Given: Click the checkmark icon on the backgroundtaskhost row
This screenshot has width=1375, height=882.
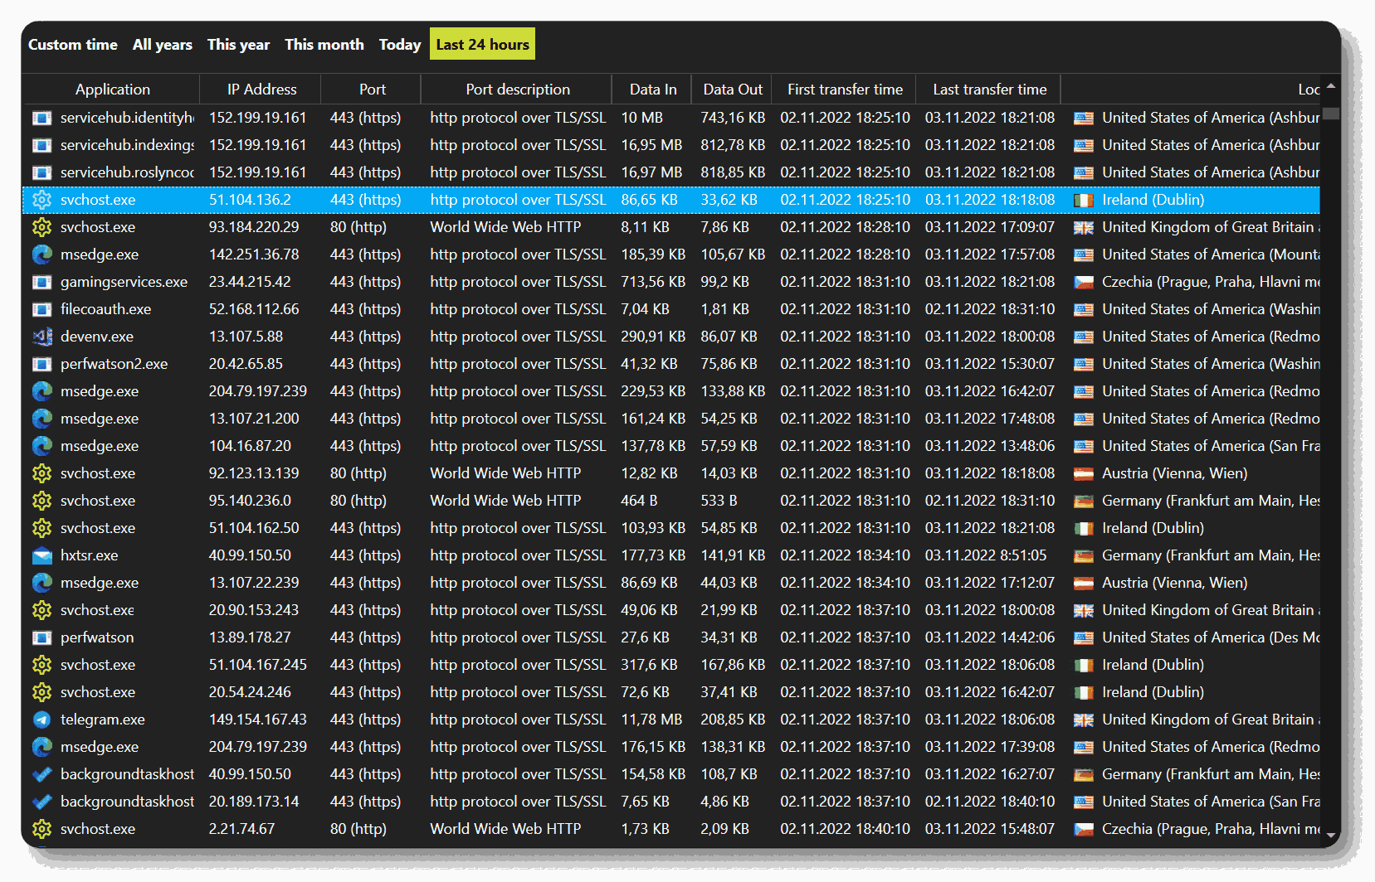Looking at the screenshot, I should (x=41, y=774).
